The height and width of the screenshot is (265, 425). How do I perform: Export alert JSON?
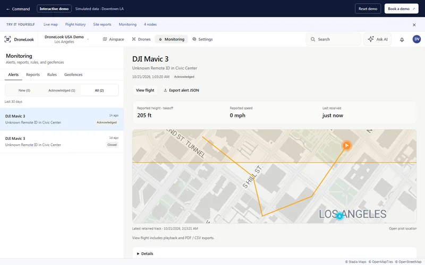[181, 90]
